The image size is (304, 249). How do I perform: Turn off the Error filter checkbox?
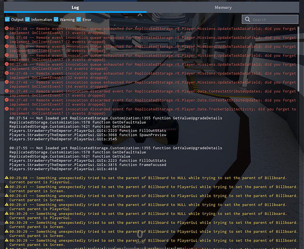(79, 19)
